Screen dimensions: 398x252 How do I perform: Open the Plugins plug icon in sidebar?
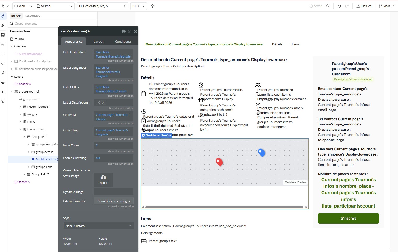point(3,73)
